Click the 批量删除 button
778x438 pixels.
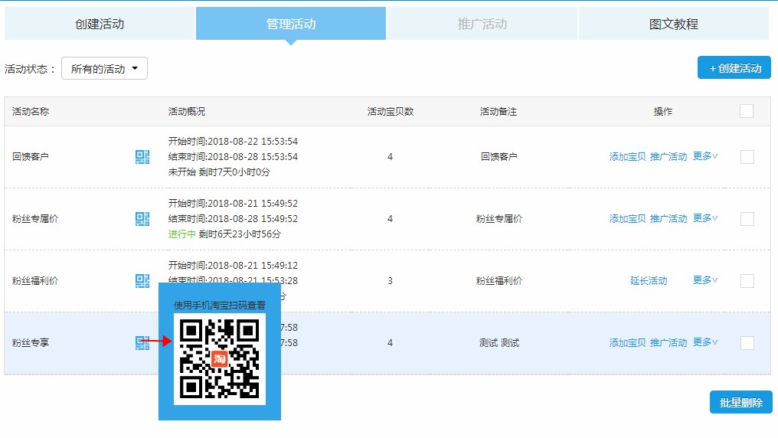point(740,402)
